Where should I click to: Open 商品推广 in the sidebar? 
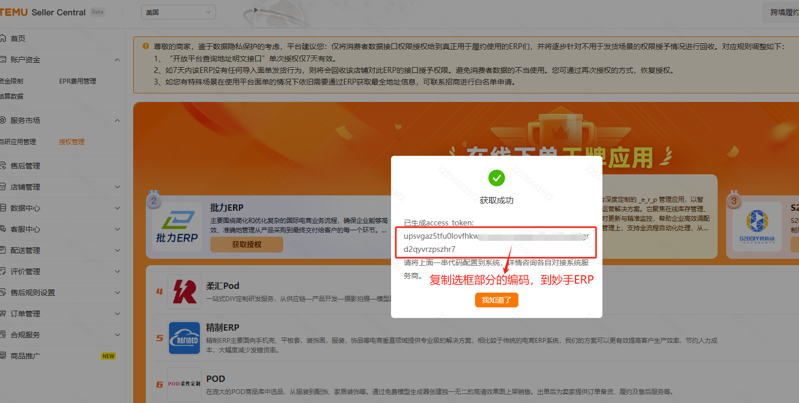[x=25, y=356]
